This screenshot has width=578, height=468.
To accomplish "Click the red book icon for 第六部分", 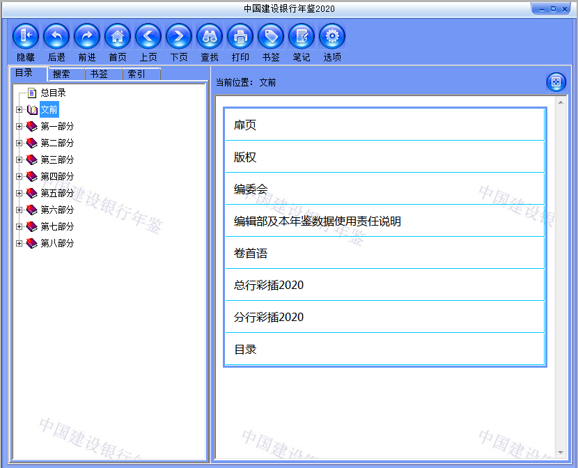I will click(x=32, y=210).
